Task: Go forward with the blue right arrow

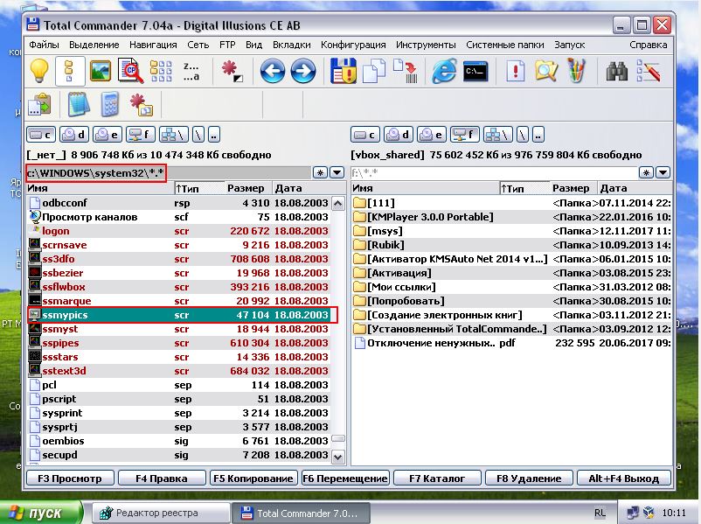Action: 303,71
